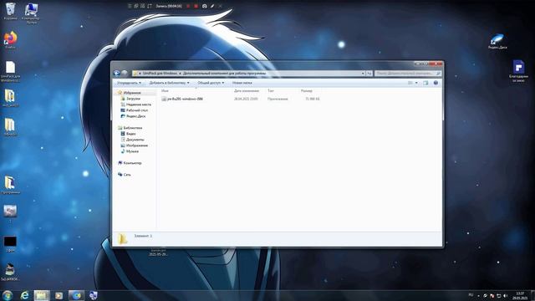The image size is (535, 301).
Task: Click the recorder's camera screenshot icon
Action: point(204,6)
